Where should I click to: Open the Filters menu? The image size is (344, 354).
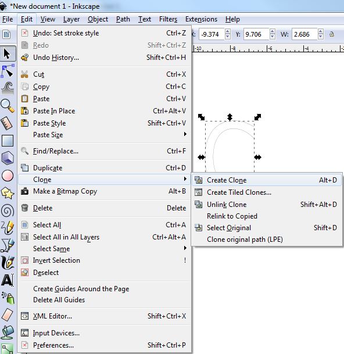(168, 19)
